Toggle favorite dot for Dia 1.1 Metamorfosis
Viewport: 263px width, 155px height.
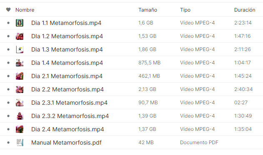(x=8, y=23)
